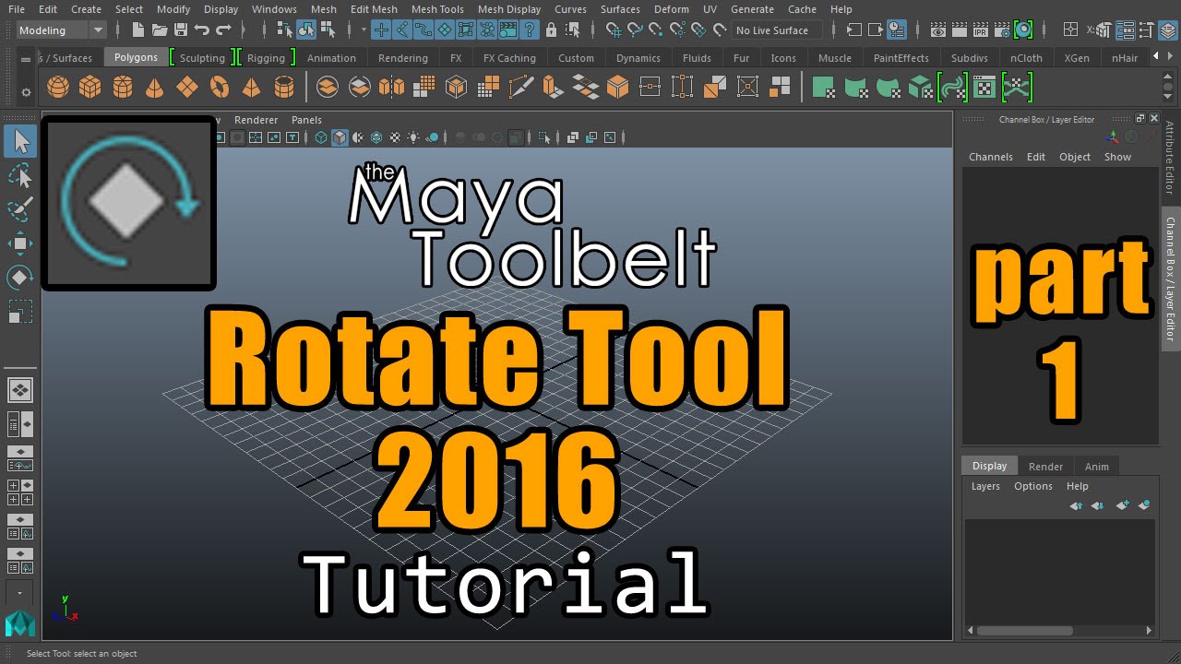Toggle Select by hierarchy mode

286,30
